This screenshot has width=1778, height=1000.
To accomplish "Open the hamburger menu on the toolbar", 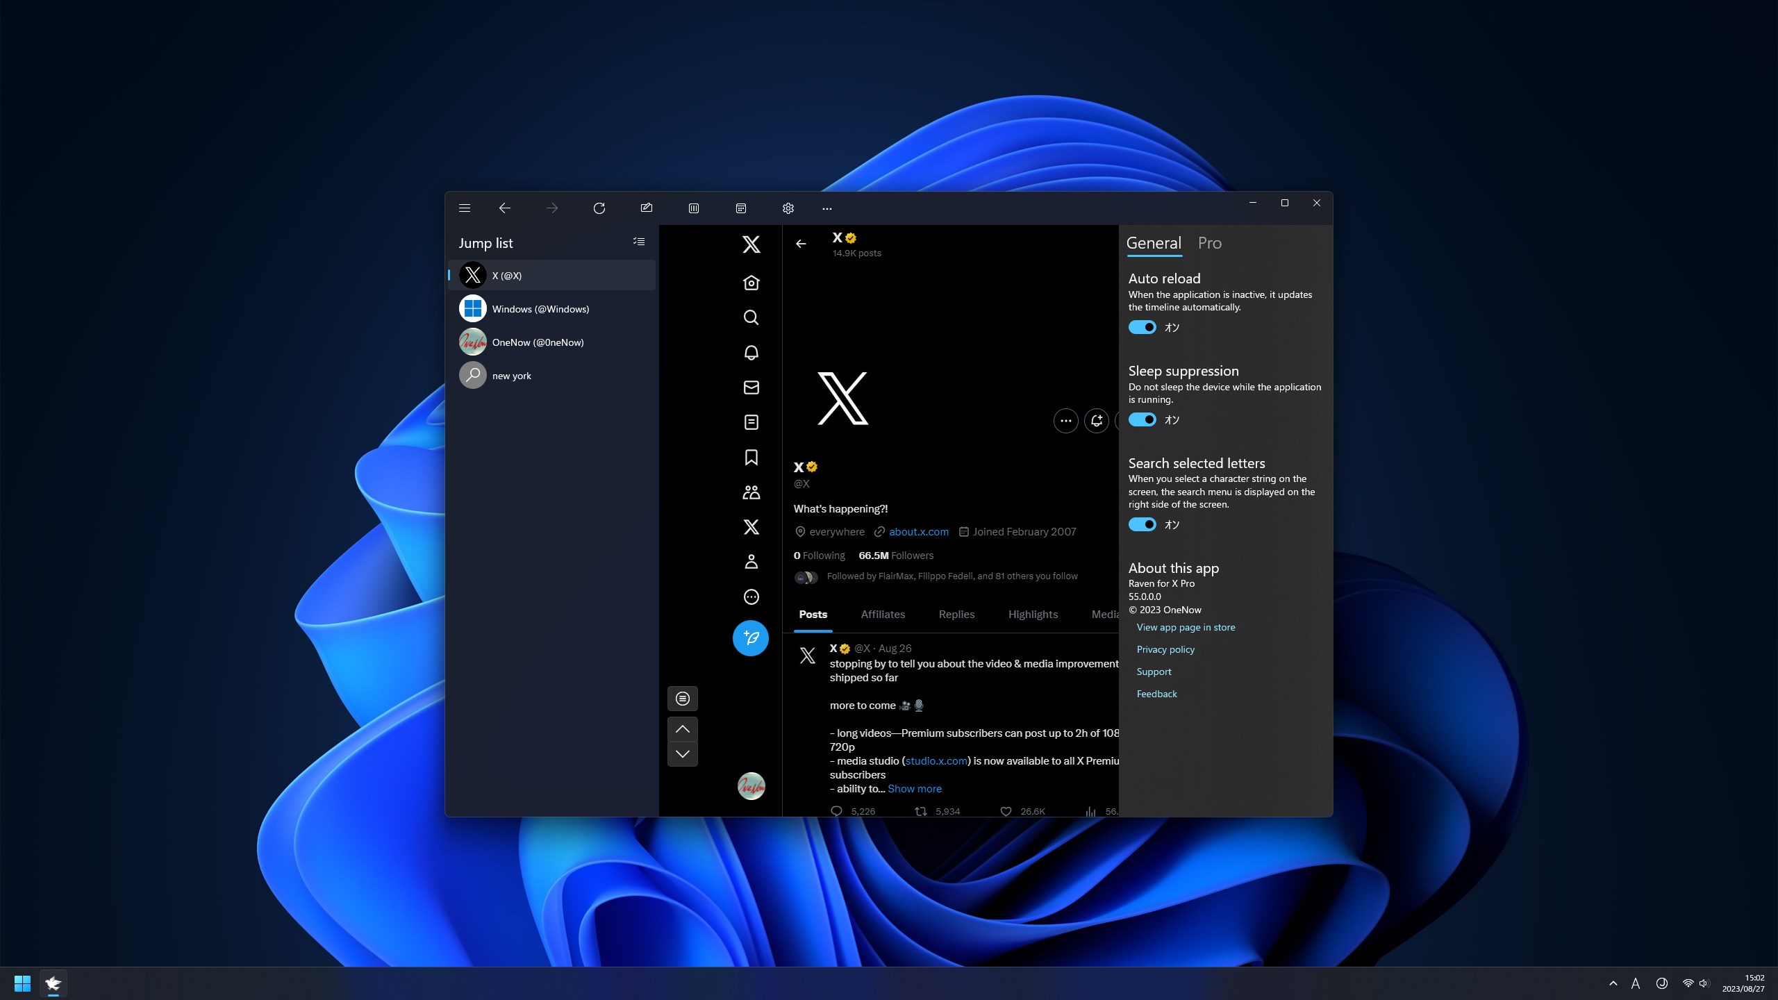I will [x=465, y=208].
